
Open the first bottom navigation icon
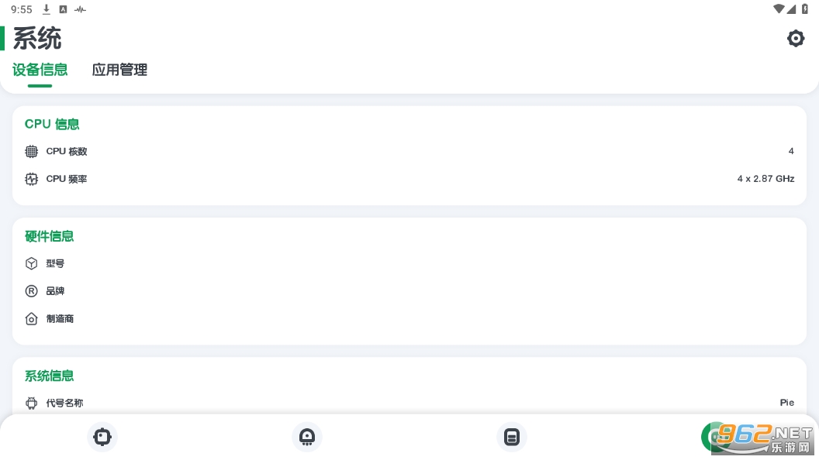pyautogui.click(x=102, y=437)
